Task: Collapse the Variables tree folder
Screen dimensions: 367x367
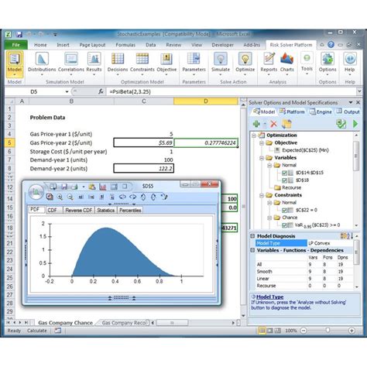Action: (262, 158)
